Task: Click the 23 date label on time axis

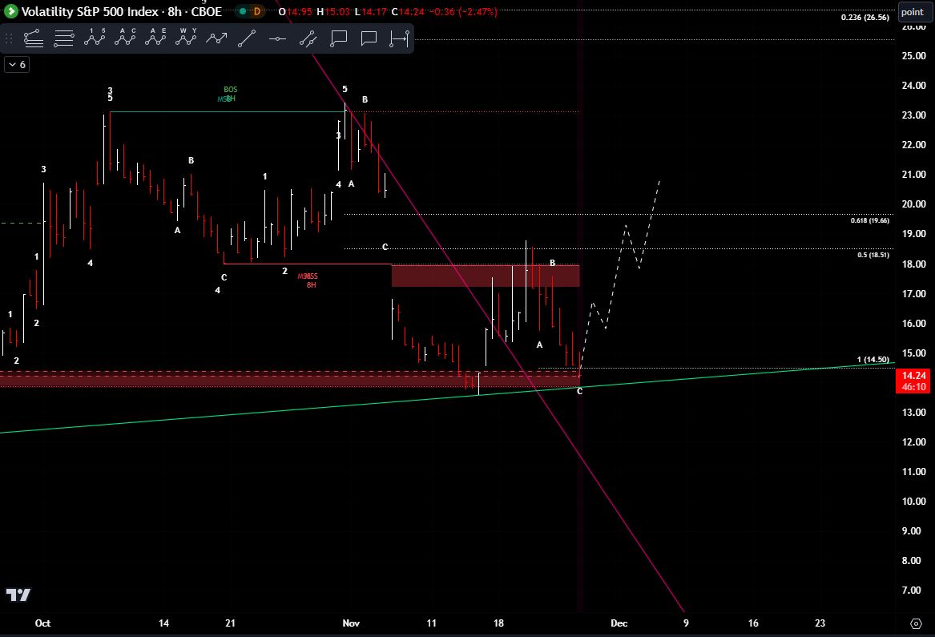Action: 820,623
